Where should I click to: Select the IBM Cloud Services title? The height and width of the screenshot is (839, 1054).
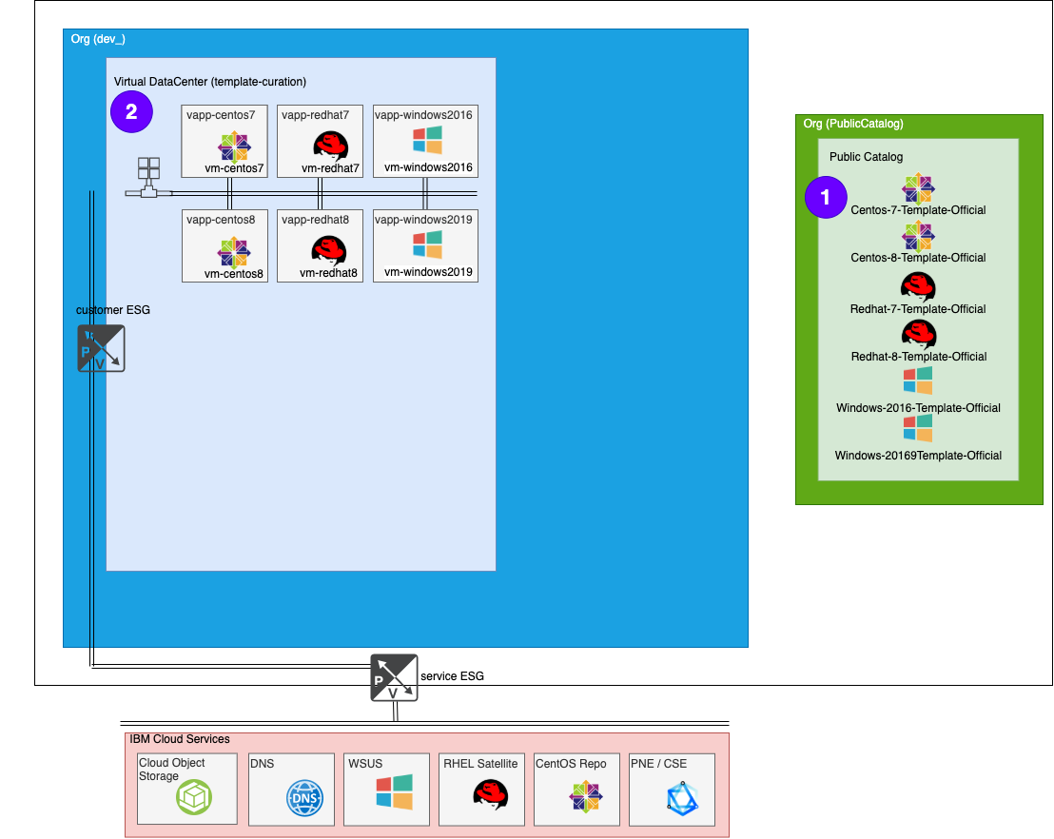pos(179,739)
